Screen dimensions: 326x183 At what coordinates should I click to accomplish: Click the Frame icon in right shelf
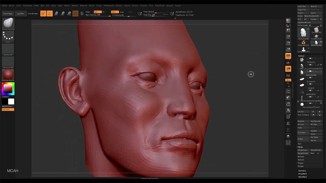[288, 91]
